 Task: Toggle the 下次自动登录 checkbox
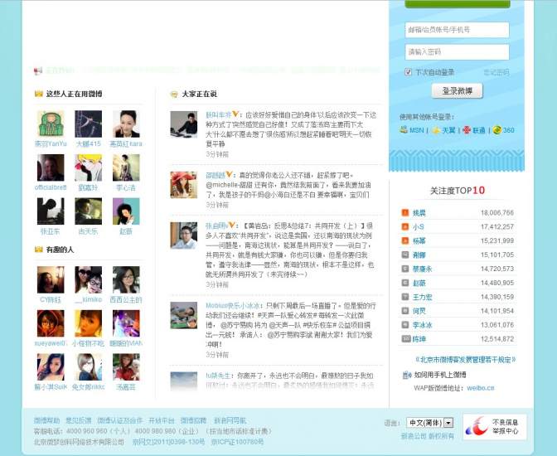pyautogui.click(x=408, y=72)
